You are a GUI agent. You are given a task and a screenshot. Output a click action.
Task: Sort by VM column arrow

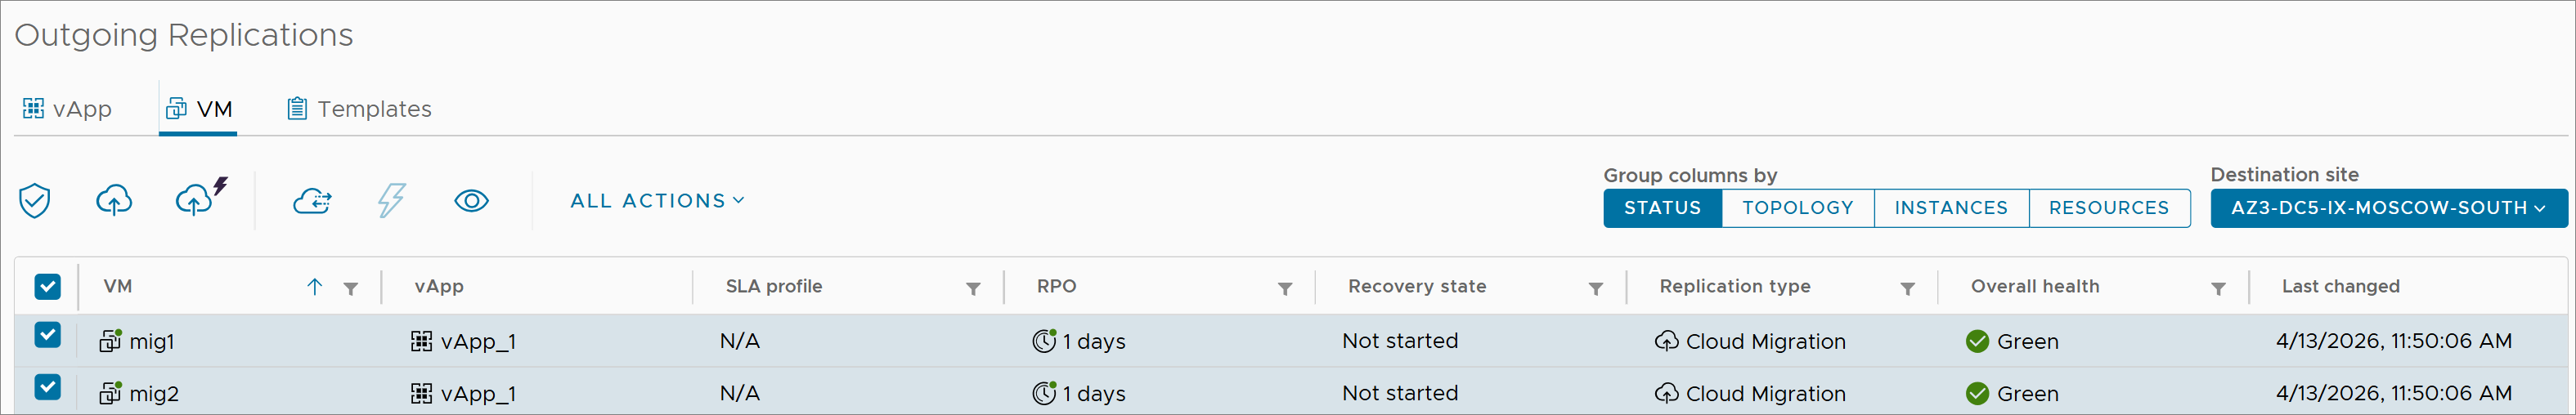click(315, 287)
